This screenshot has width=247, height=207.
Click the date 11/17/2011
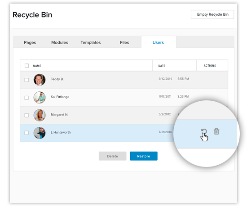tap(165, 96)
